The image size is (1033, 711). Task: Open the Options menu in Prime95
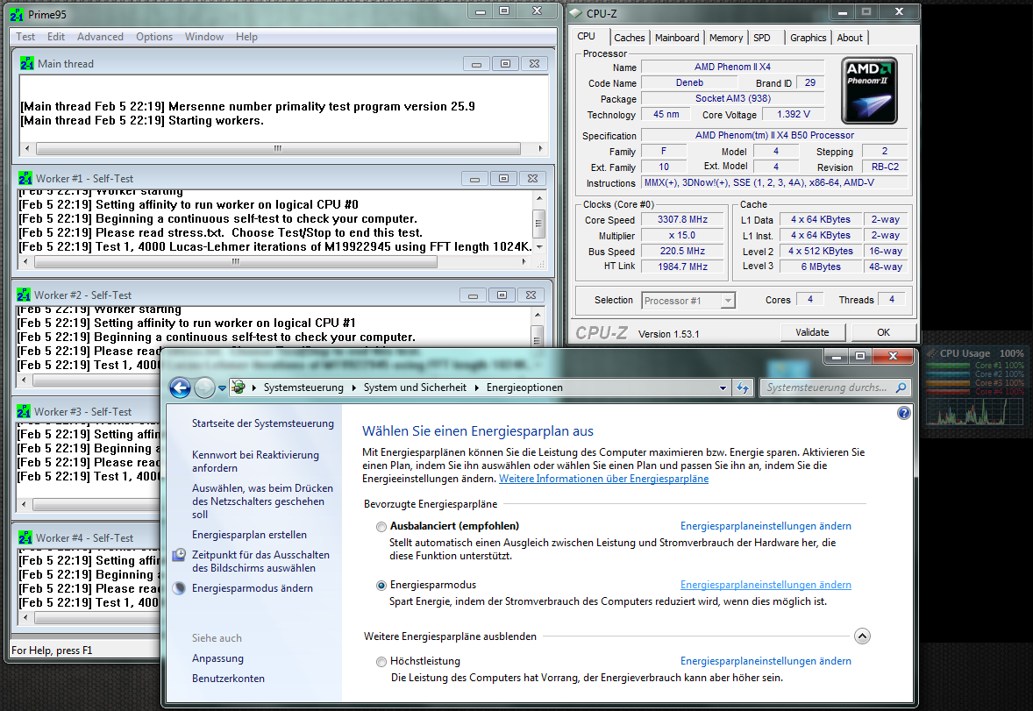(x=154, y=37)
